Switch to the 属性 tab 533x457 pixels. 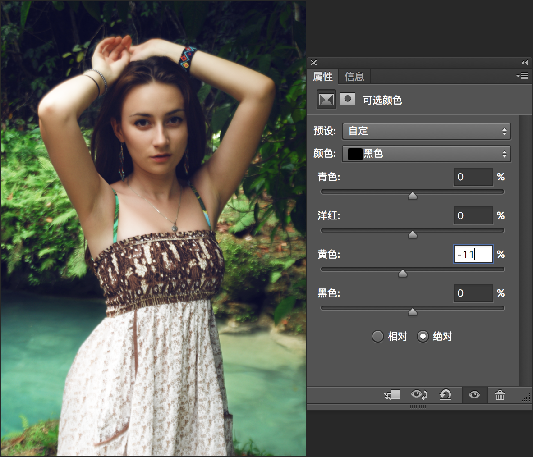[323, 77]
